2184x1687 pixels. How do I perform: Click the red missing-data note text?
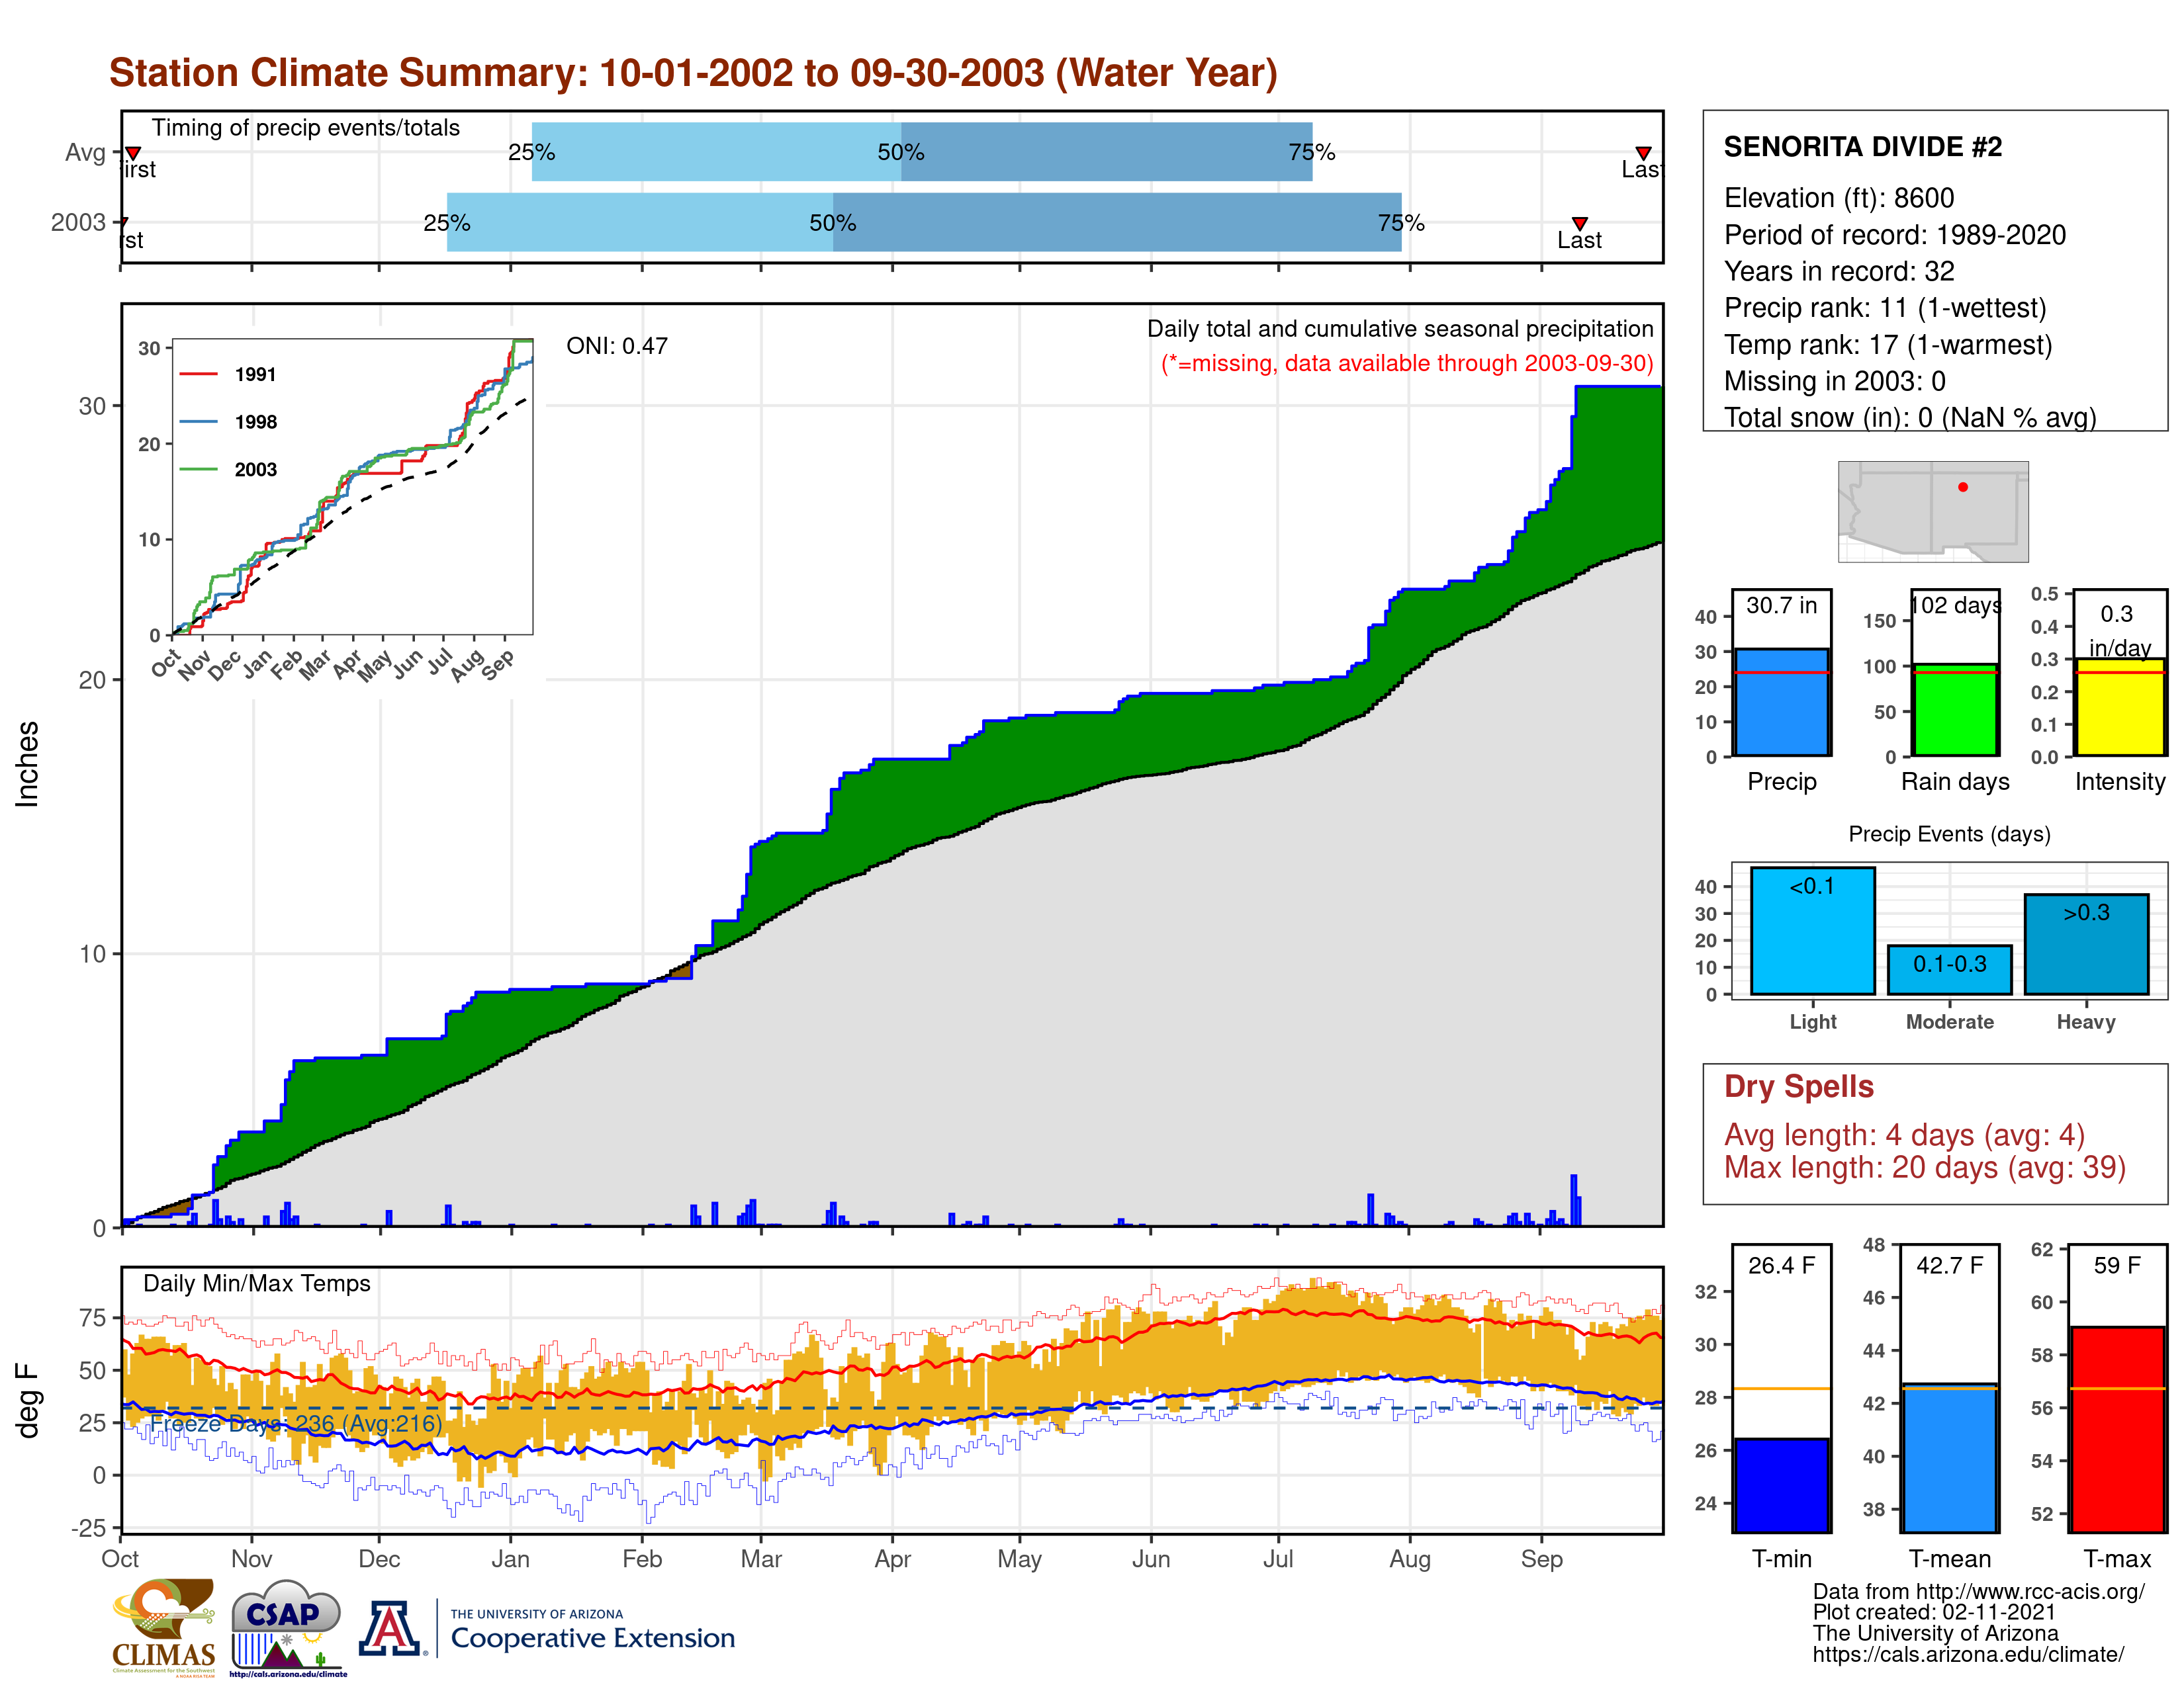(x=1407, y=363)
